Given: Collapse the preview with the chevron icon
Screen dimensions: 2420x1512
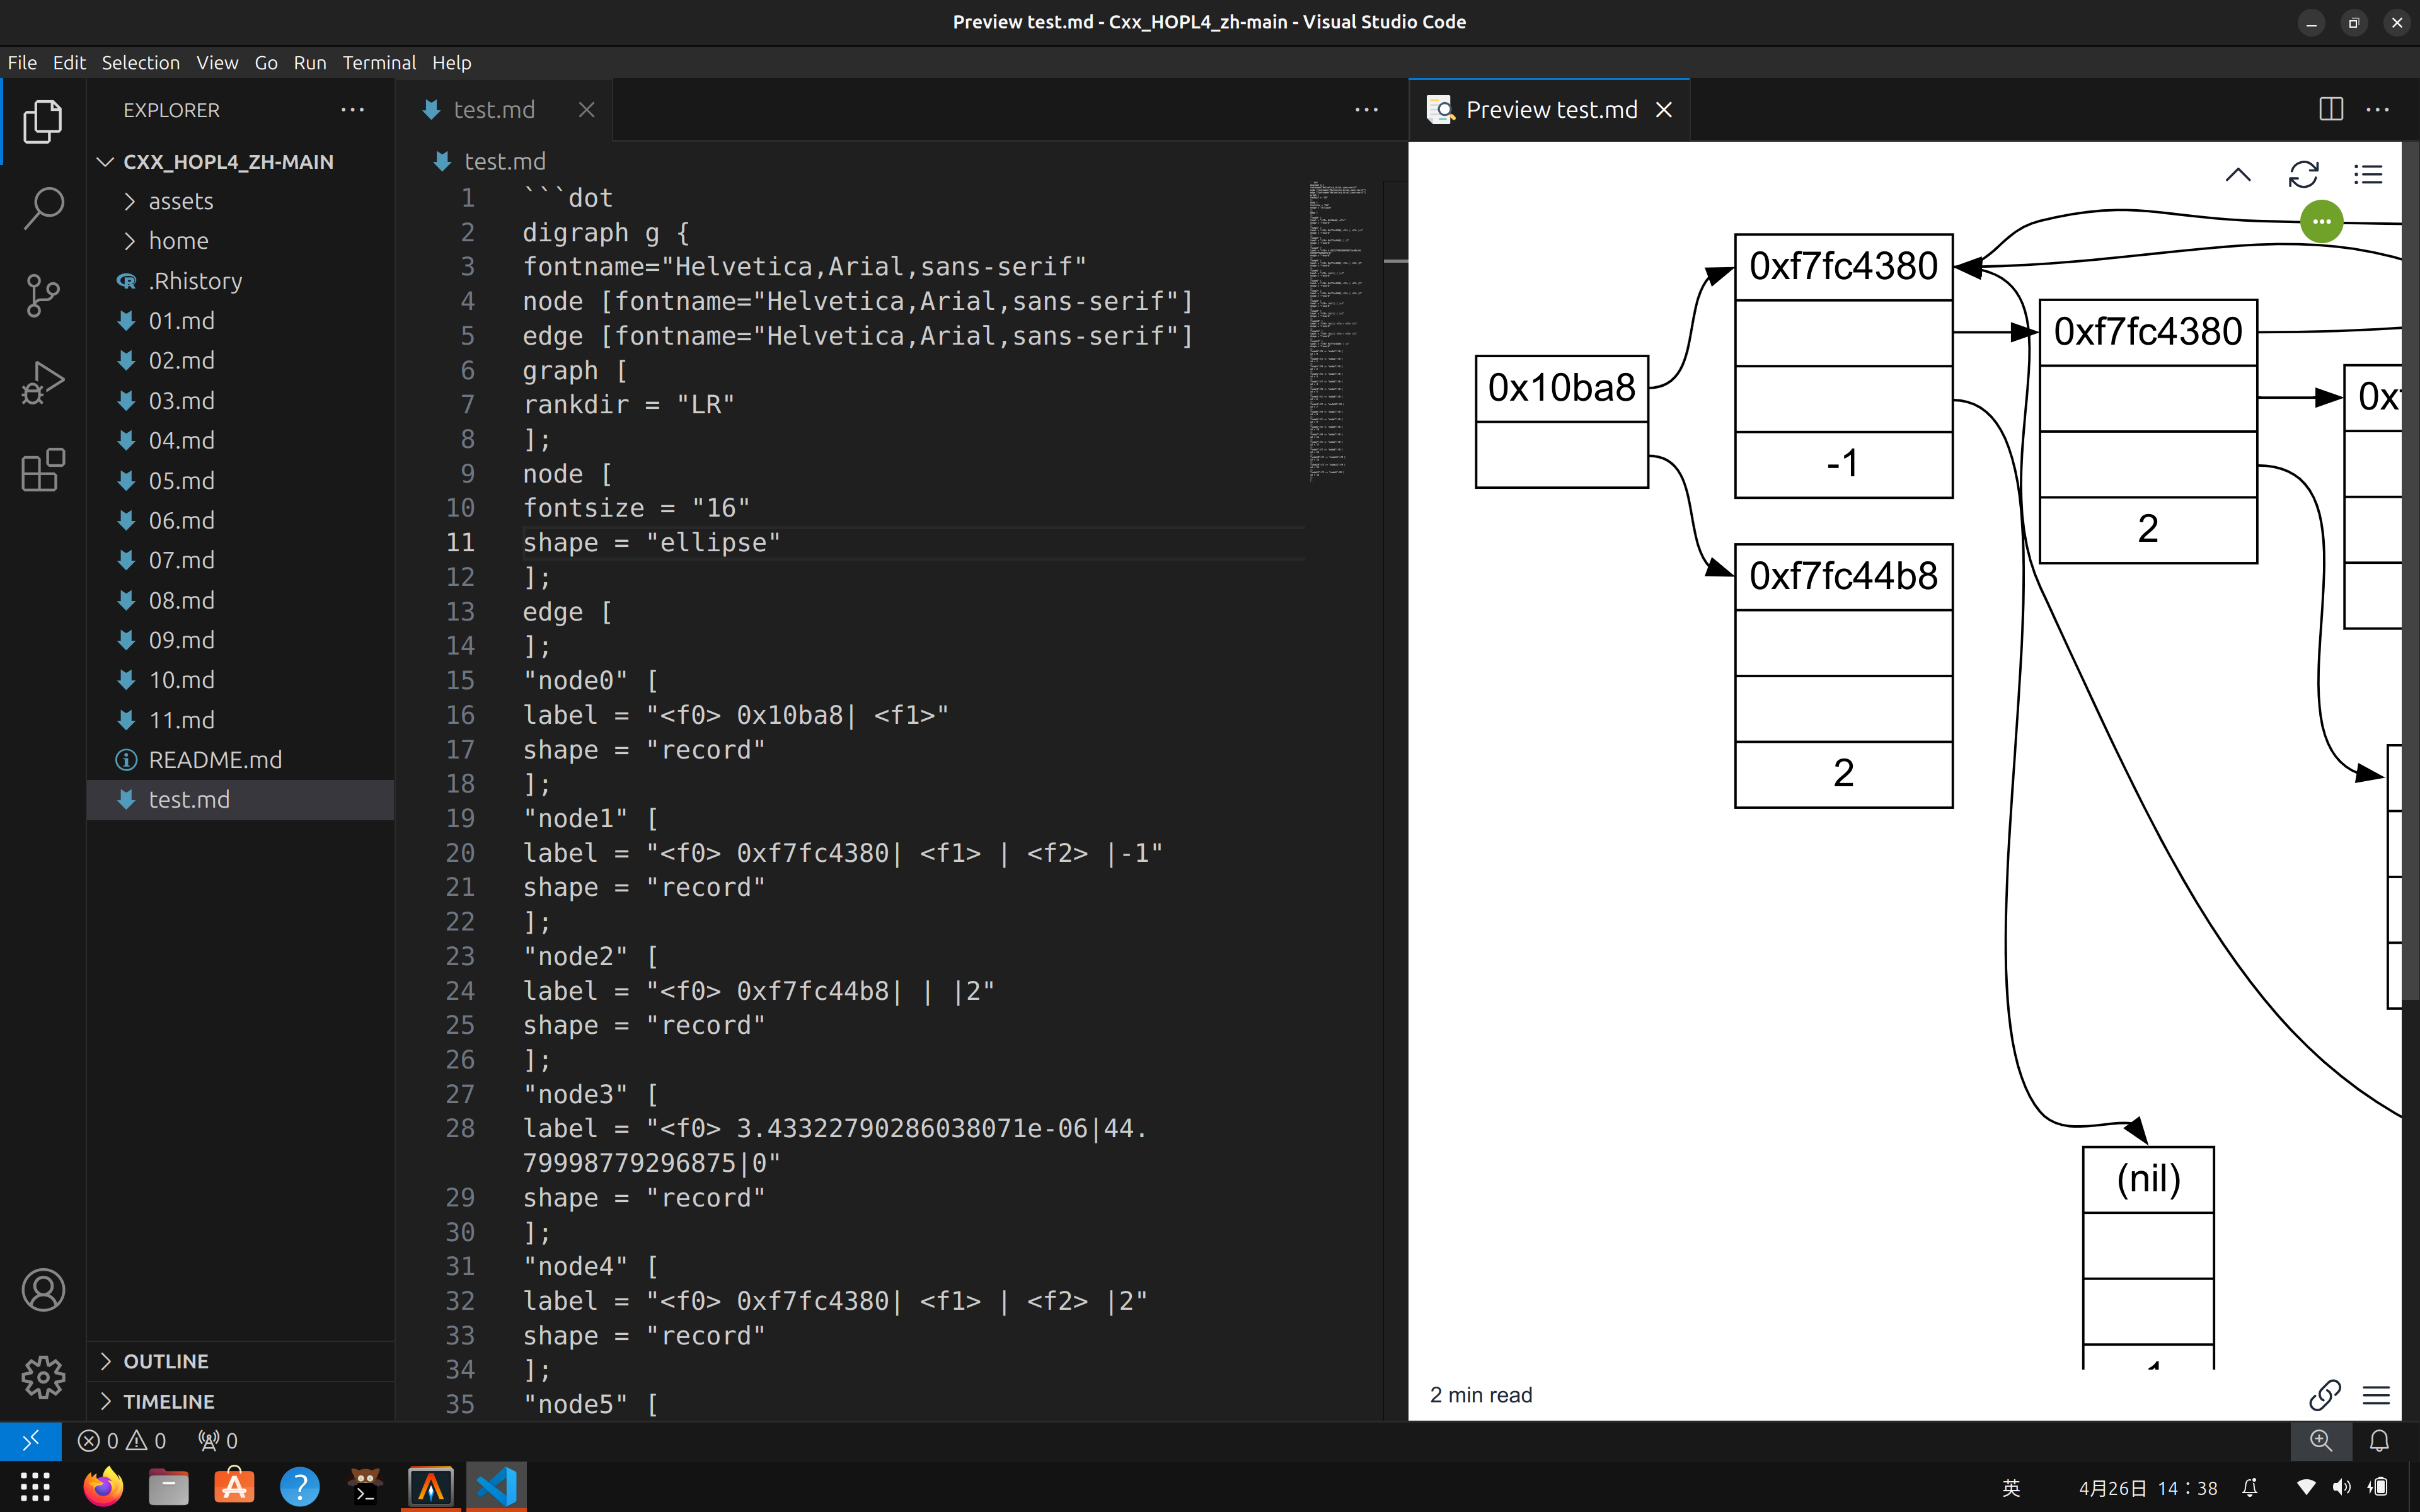Looking at the screenshot, I should pyautogui.click(x=2238, y=174).
